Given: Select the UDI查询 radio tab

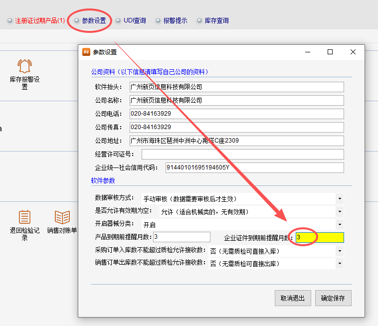Looking at the screenshot, I should tap(119, 21).
